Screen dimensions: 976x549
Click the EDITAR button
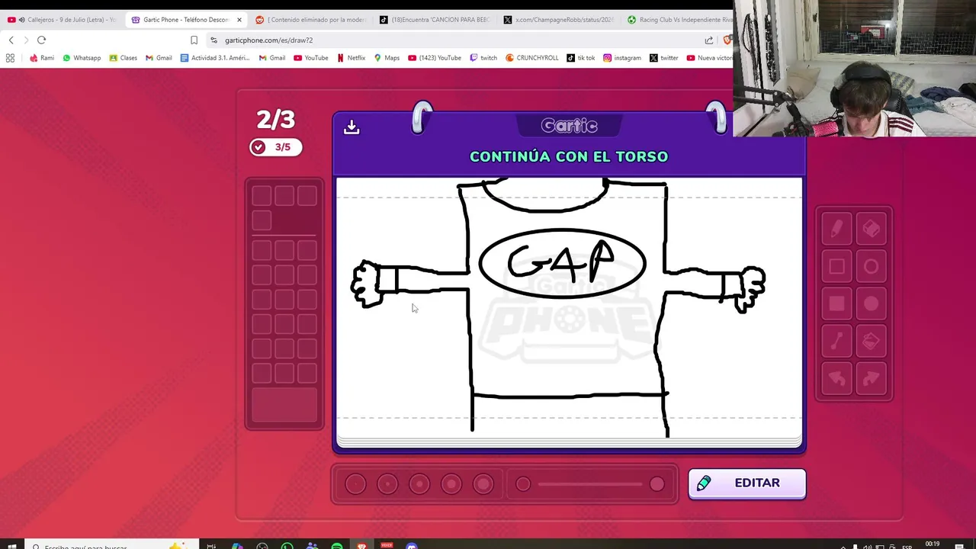coord(746,483)
